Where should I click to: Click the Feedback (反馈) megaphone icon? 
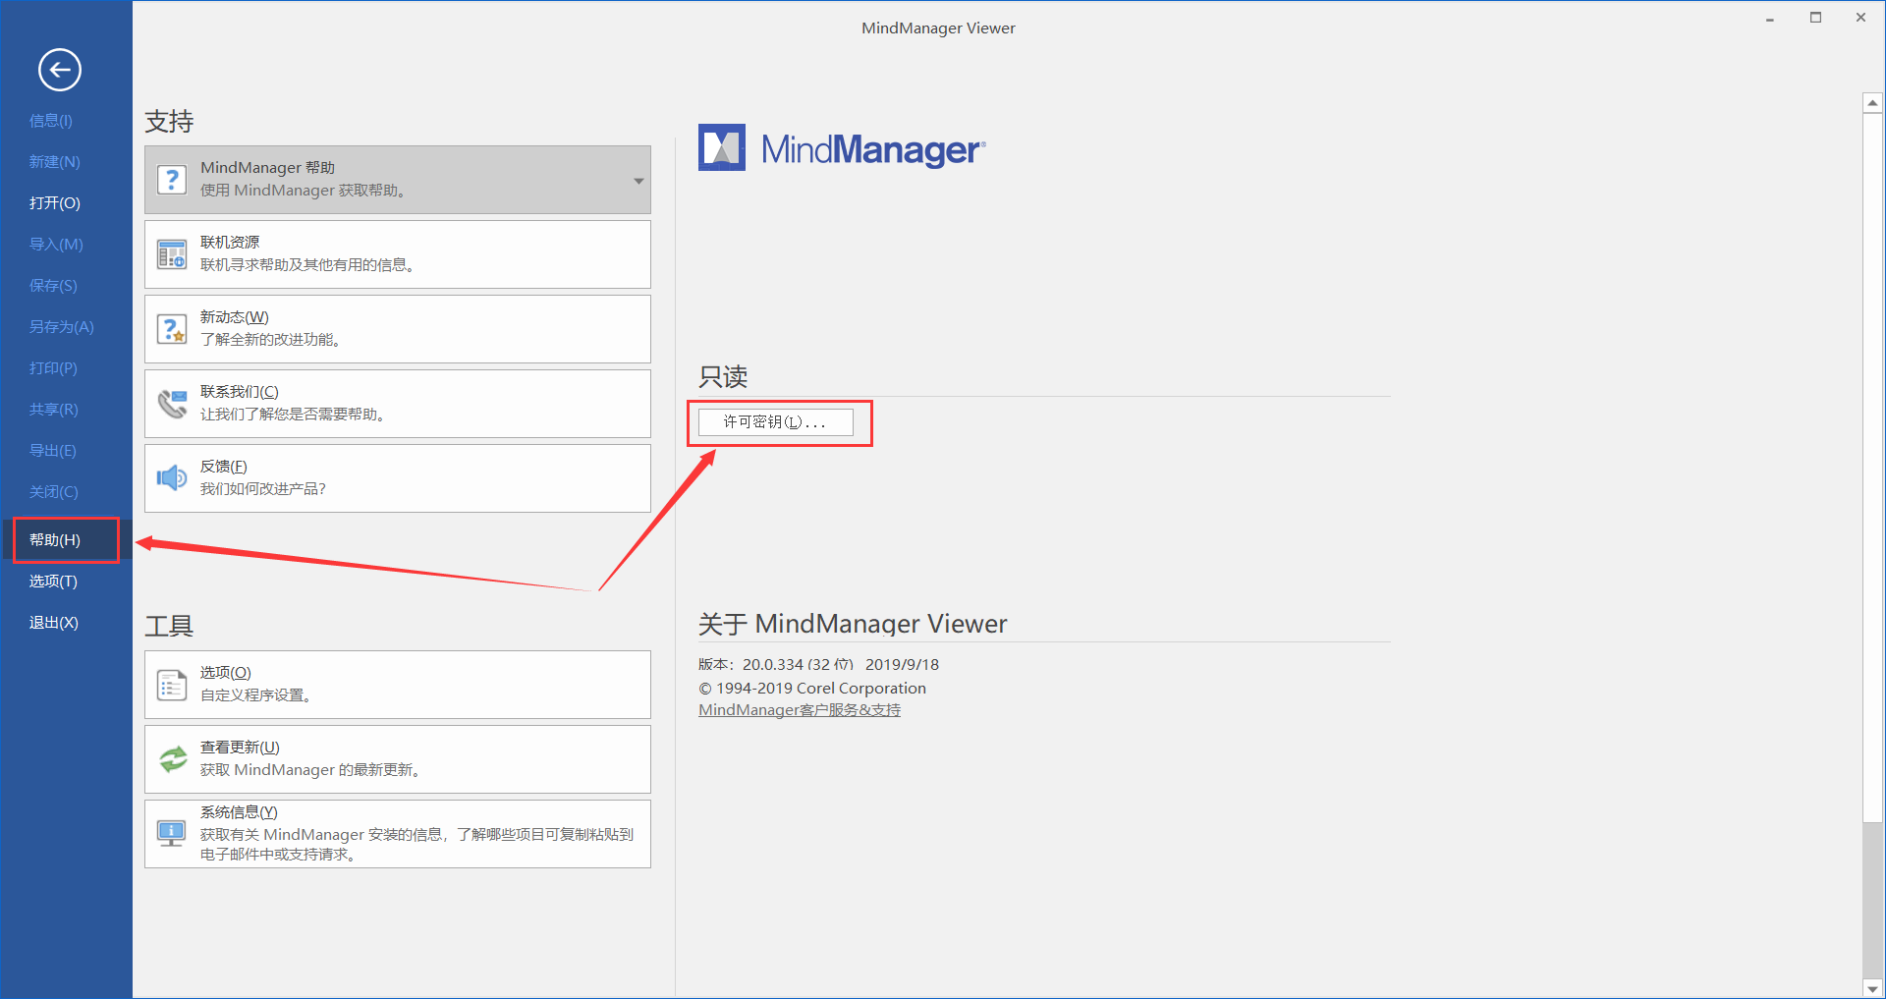point(172,478)
